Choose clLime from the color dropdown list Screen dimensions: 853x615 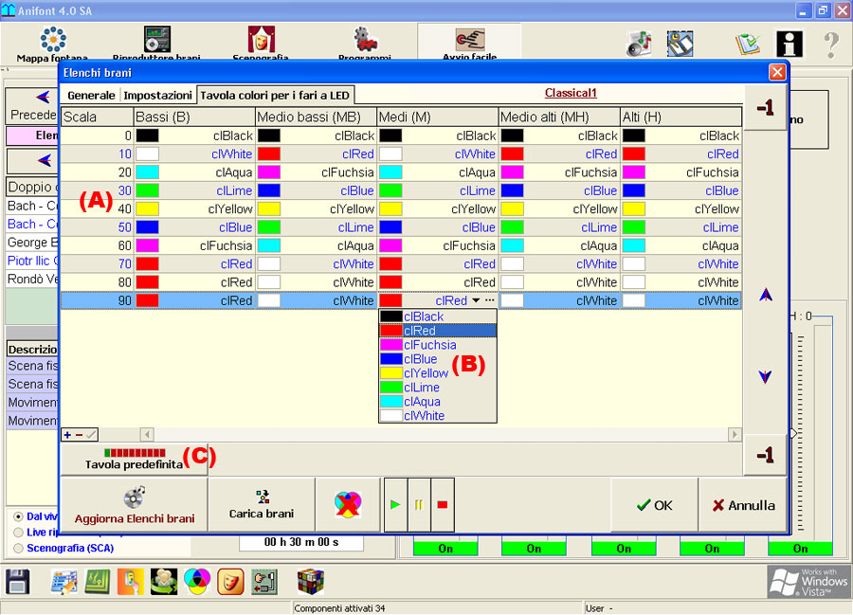coord(438,388)
